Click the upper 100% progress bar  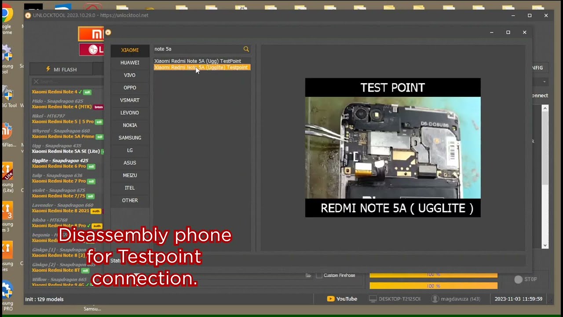pyautogui.click(x=433, y=275)
